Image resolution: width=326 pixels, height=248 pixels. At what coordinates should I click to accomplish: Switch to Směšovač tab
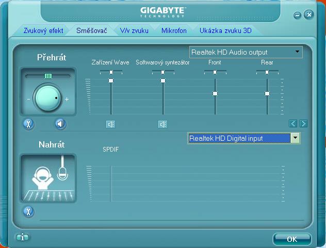(x=92, y=30)
